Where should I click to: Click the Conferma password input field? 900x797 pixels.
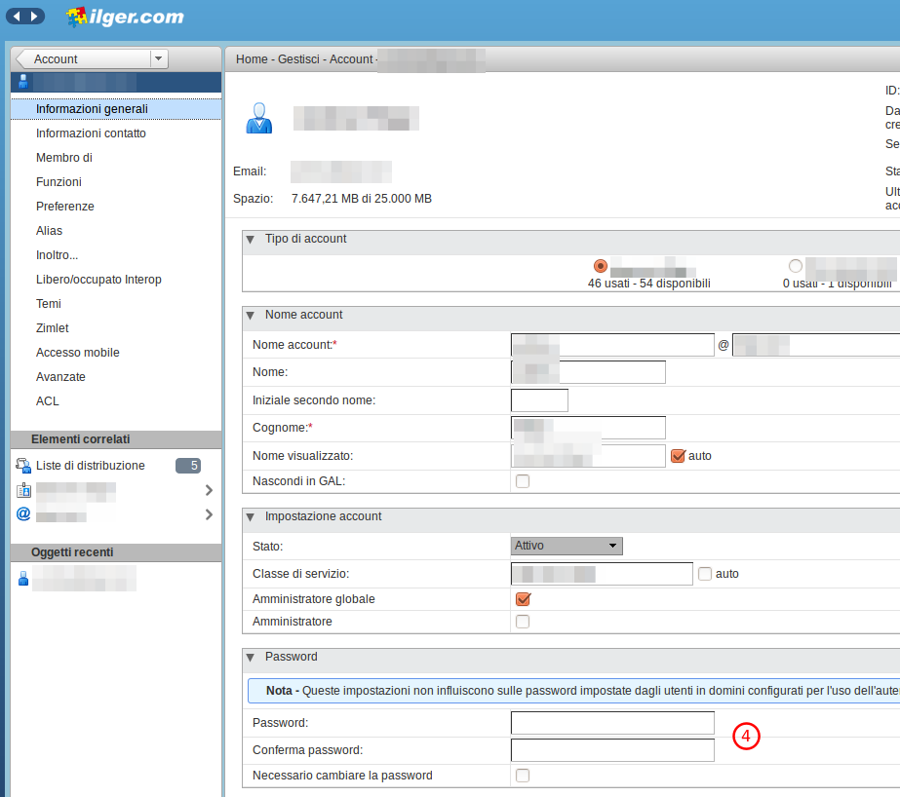pos(612,750)
